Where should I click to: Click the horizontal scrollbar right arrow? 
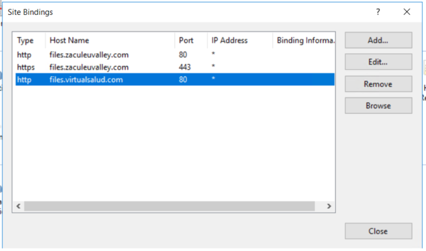point(330,206)
